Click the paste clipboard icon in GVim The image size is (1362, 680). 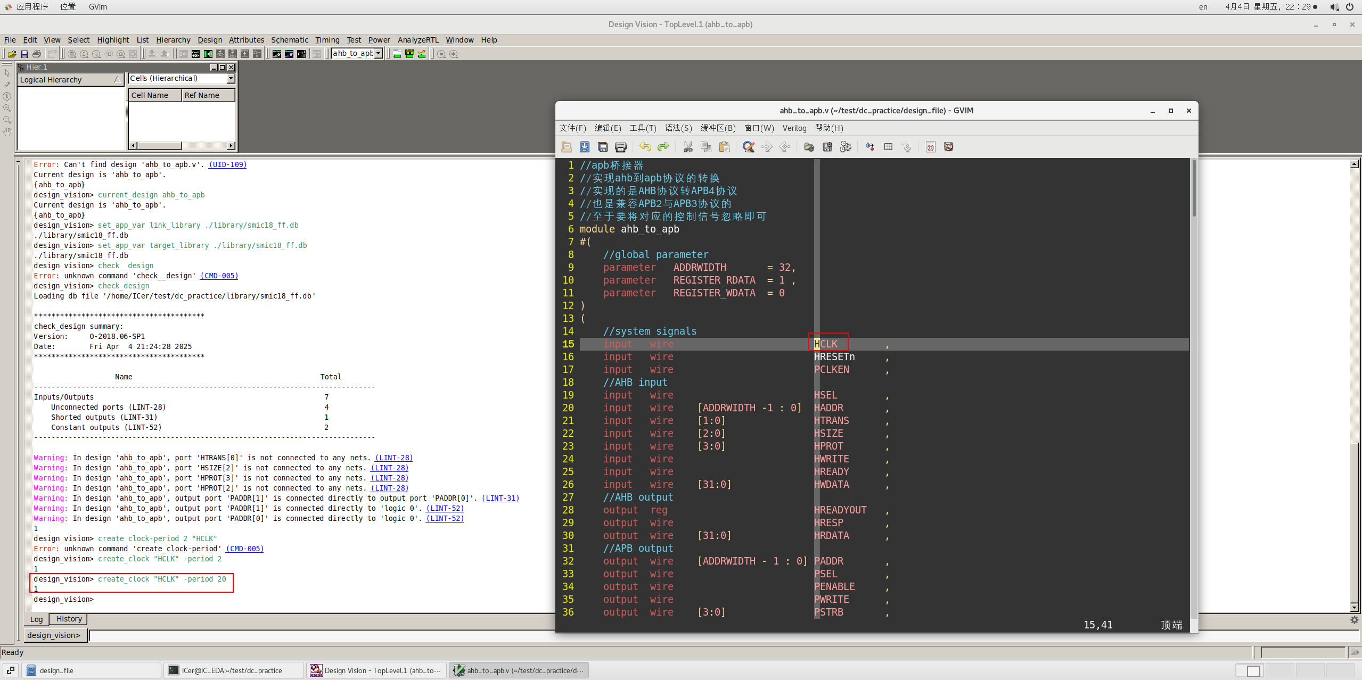tap(724, 147)
